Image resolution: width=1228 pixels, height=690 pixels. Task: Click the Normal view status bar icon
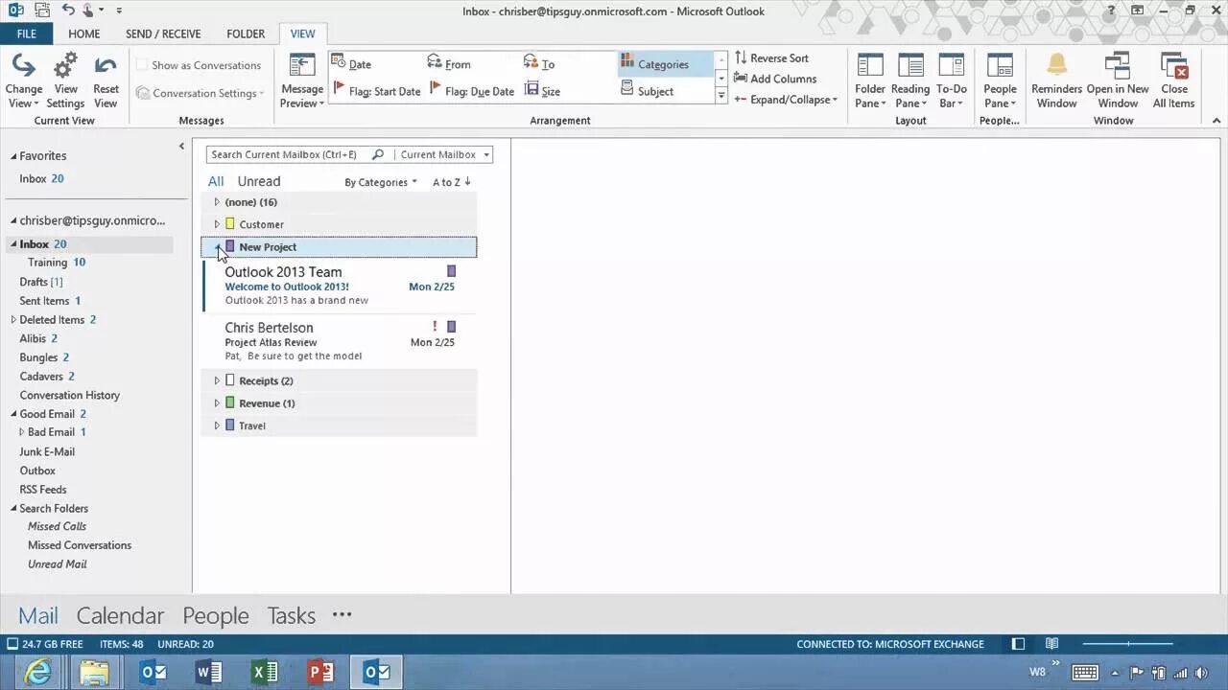pyautogui.click(x=1018, y=644)
